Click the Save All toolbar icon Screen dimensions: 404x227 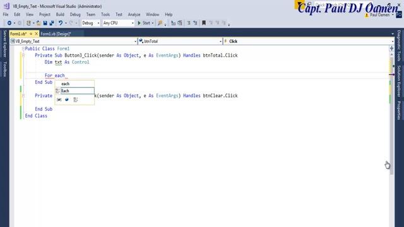tap(52, 23)
